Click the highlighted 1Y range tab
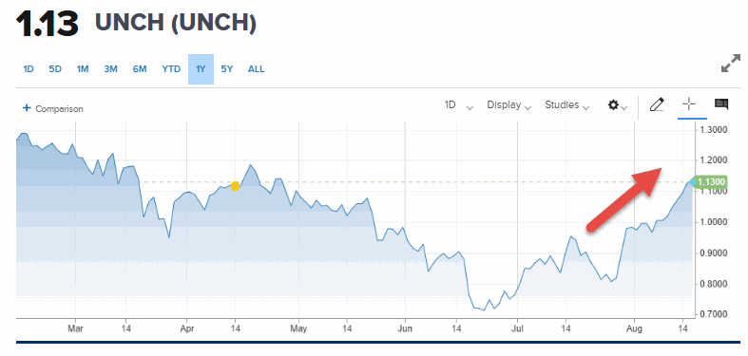748x356 pixels. 201,69
